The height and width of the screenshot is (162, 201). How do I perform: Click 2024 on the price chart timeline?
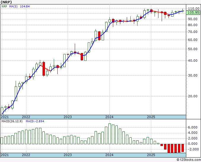(x=109, y=117)
